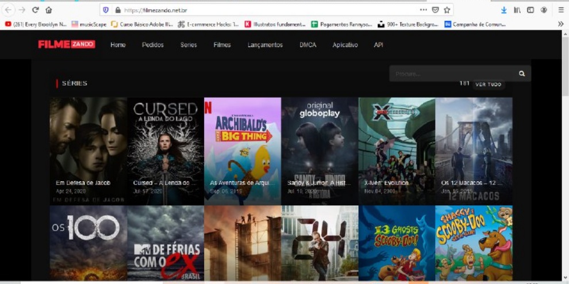The height and width of the screenshot is (284, 569).
Task: Open page actions three-dot menu
Action: pos(423,10)
